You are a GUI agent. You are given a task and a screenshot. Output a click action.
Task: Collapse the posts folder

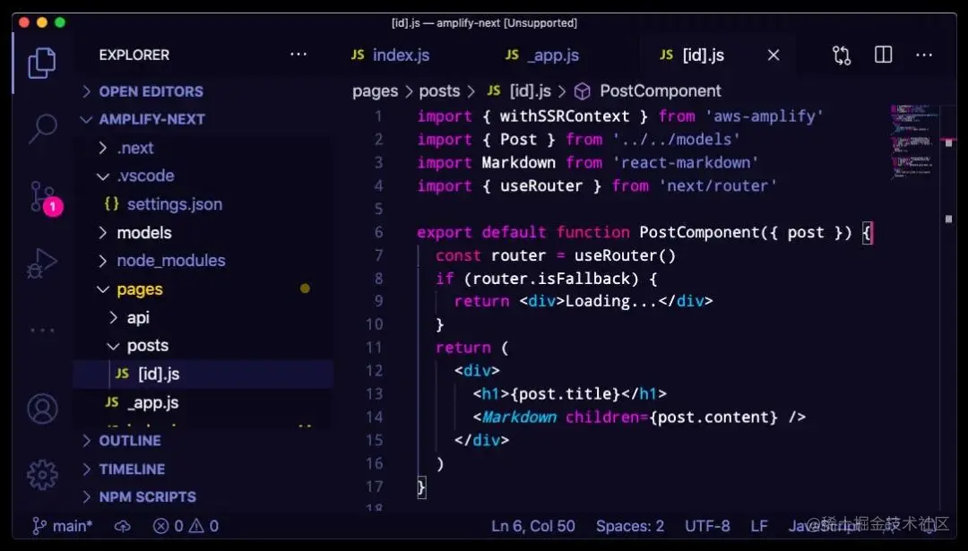click(x=148, y=346)
